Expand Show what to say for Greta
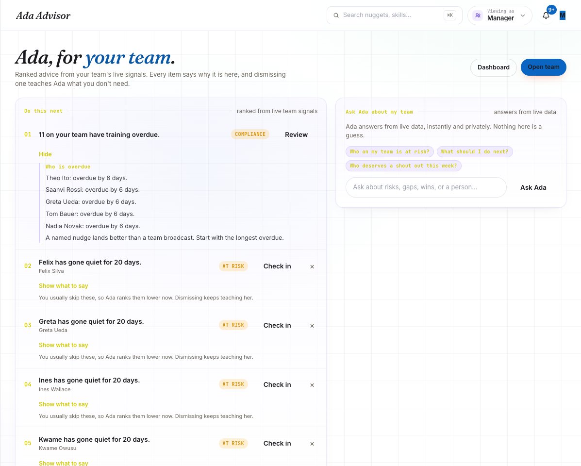581x466 pixels. click(64, 345)
